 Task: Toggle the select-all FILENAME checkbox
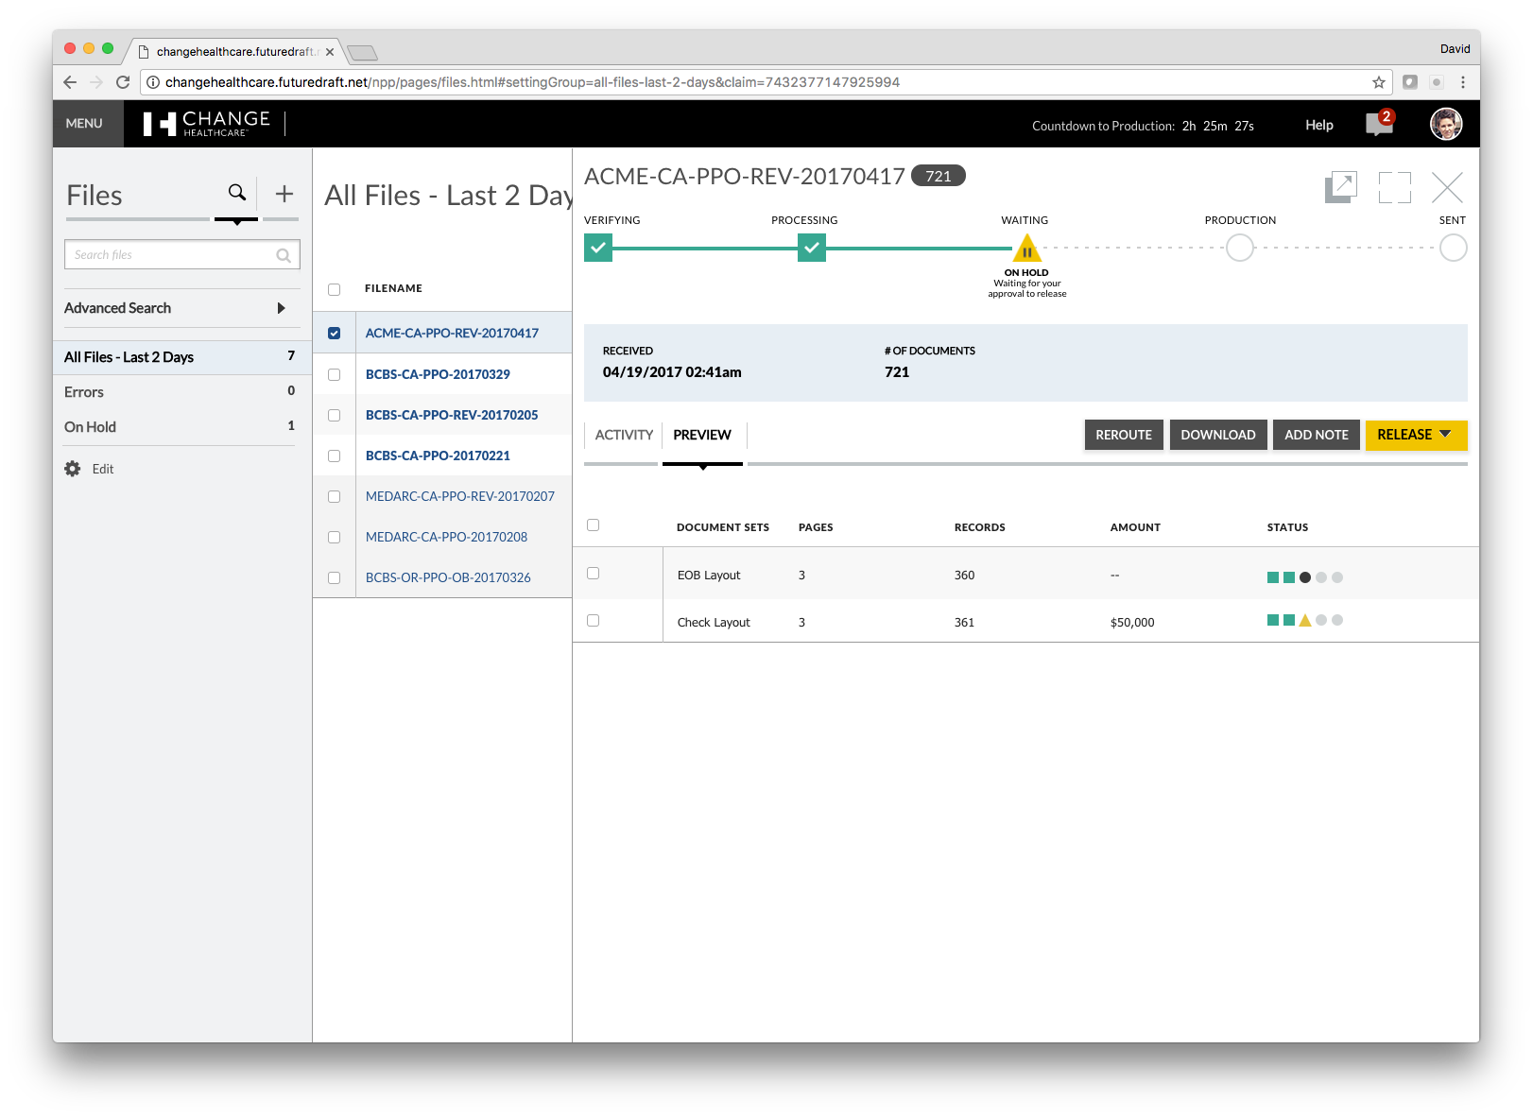click(x=334, y=289)
